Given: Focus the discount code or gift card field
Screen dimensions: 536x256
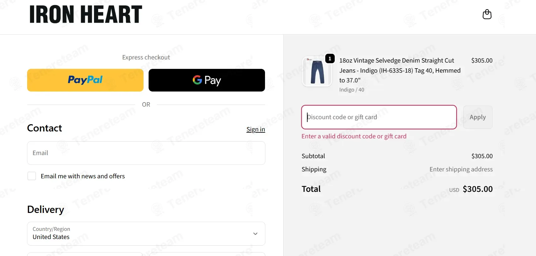Looking at the screenshot, I should point(379,117).
